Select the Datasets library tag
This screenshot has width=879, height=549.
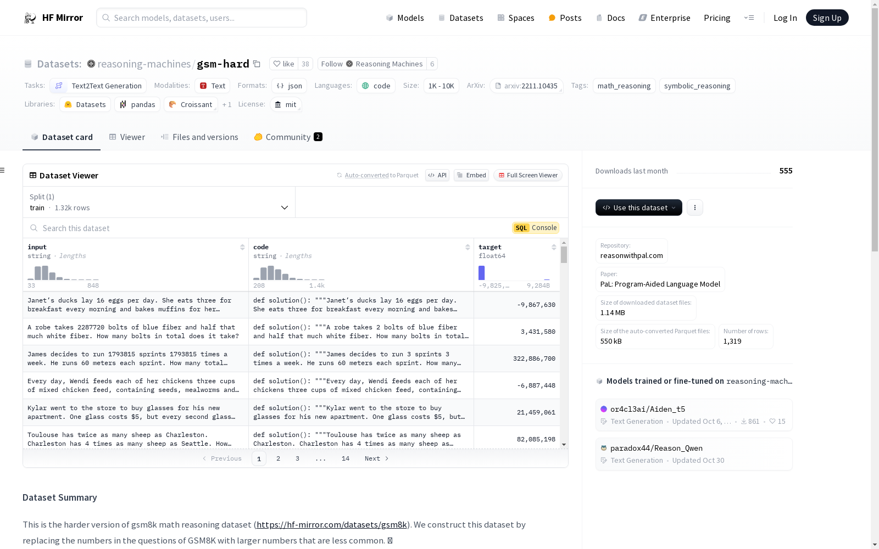pyautogui.click(x=85, y=104)
